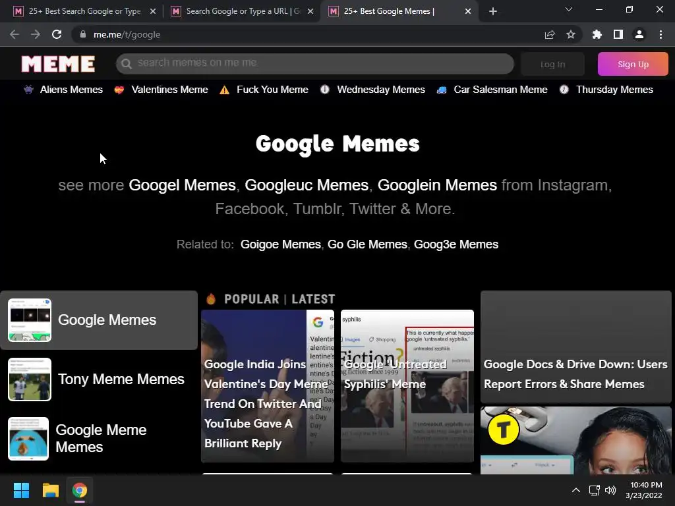This screenshot has height=506, width=675.
Task: Click the warning triangle icon
Action: [224, 90]
